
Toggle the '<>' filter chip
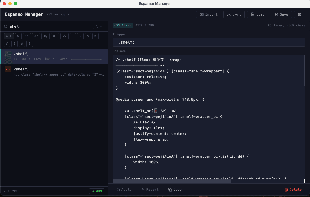click(64, 36)
